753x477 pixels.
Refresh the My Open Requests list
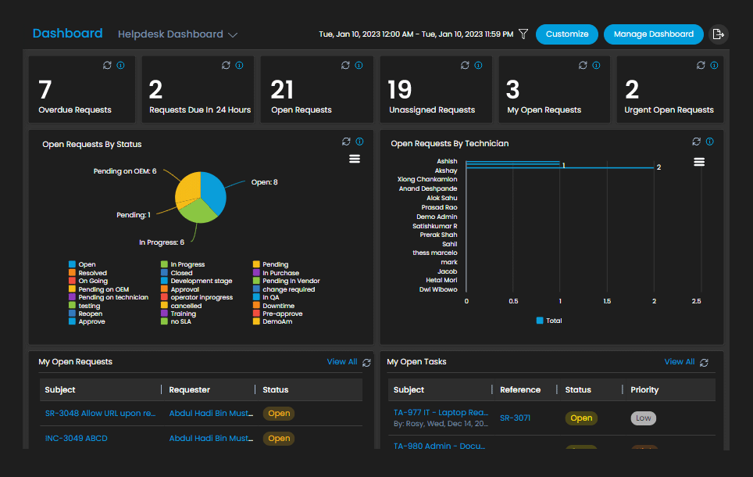click(367, 363)
